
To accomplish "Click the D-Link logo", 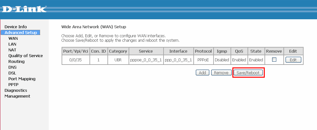I will click(x=24, y=9).
